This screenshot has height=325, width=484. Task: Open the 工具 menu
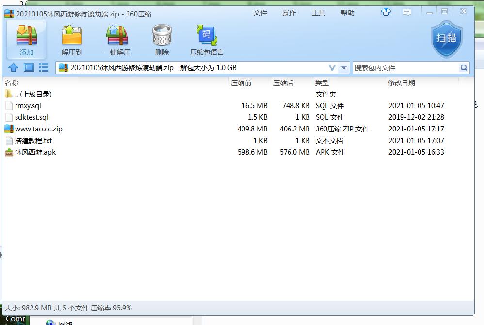tap(319, 13)
